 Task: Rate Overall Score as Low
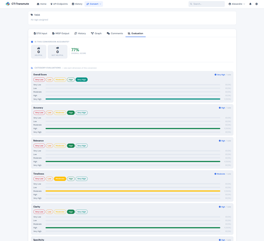click(49, 79)
